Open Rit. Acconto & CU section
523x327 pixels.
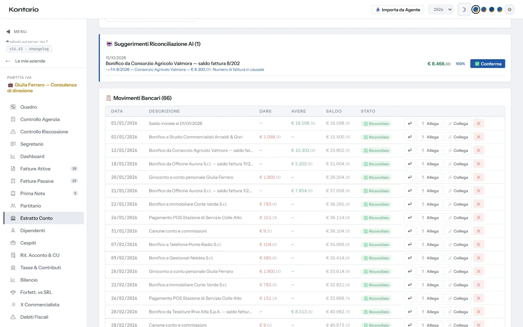tap(44, 255)
